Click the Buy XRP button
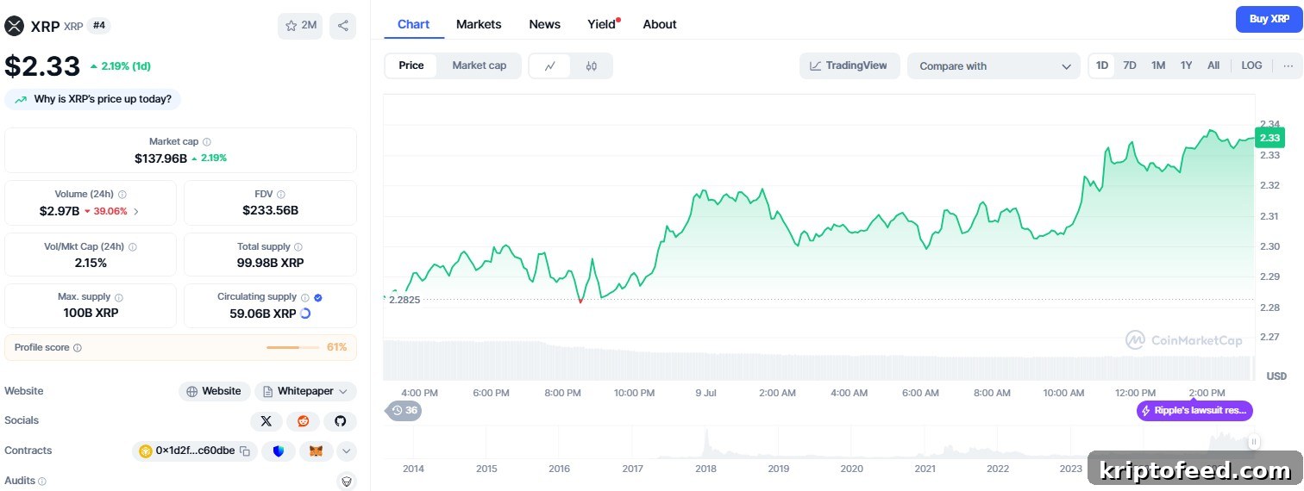Viewport: 1304px width, 491px height. pos(1269,19)
